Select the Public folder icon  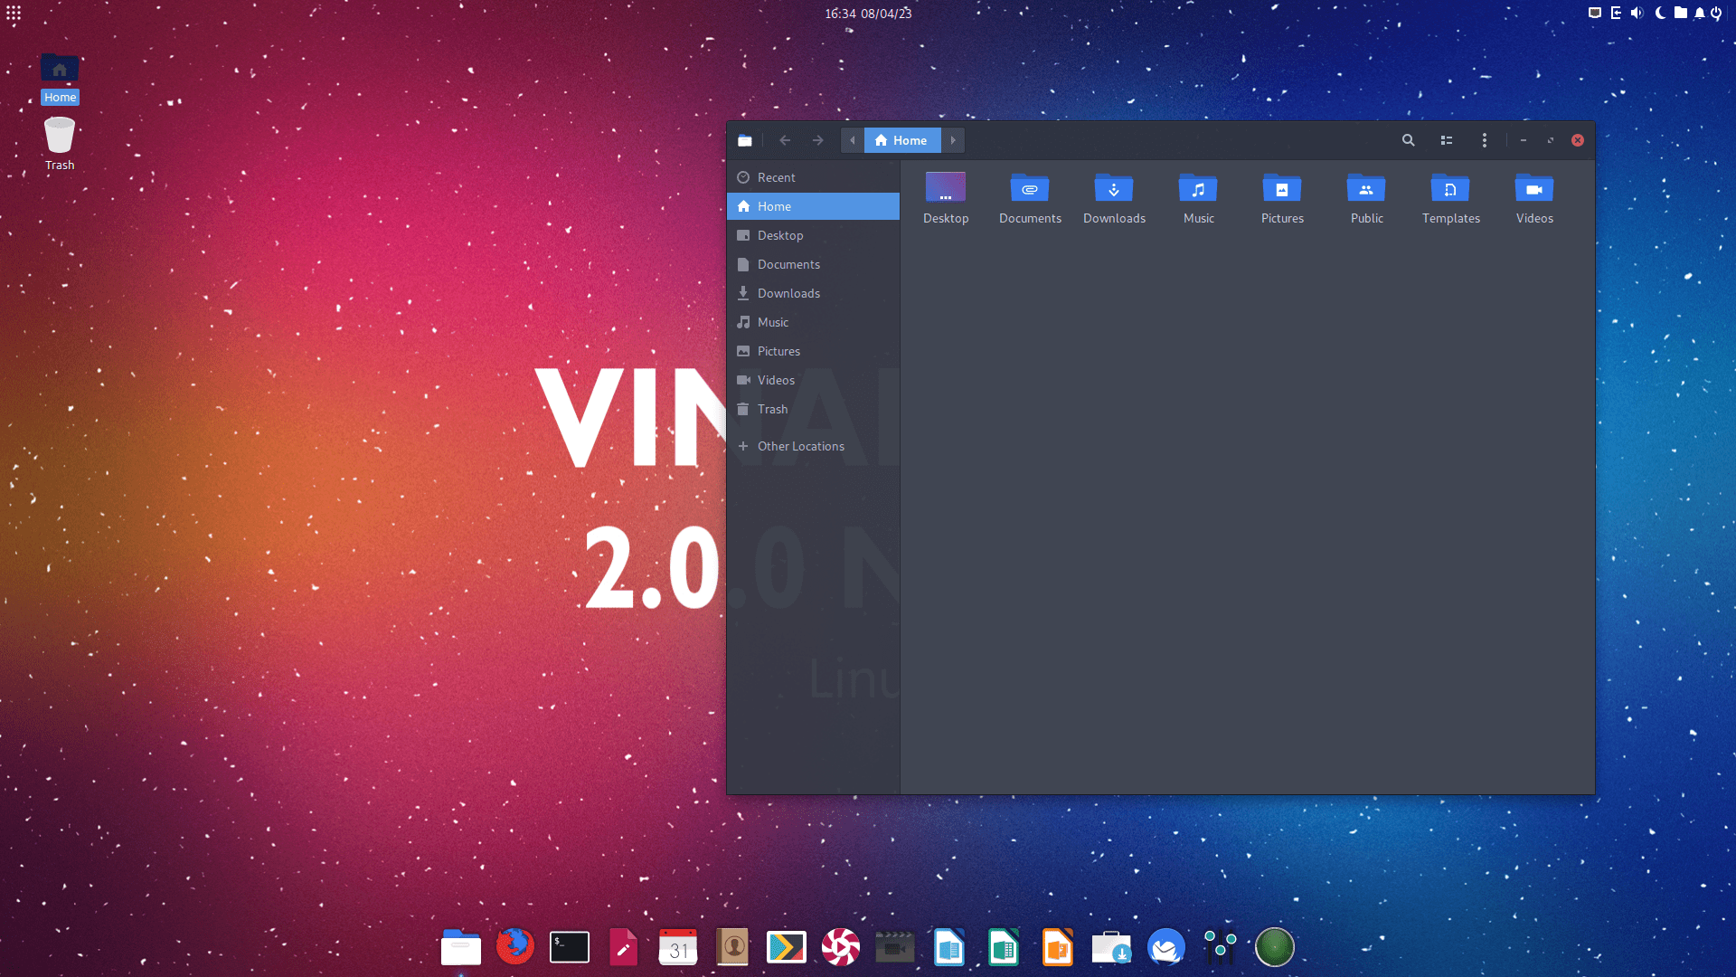point(1366,188)
